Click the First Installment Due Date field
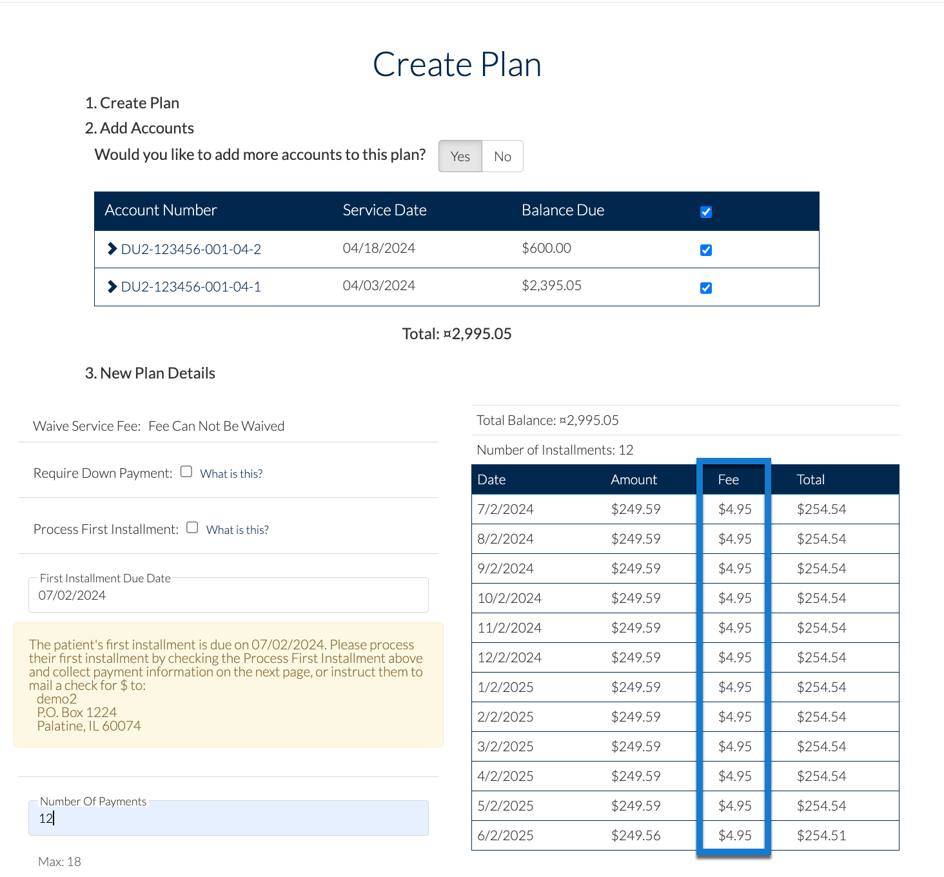 (x=228, y=595)
